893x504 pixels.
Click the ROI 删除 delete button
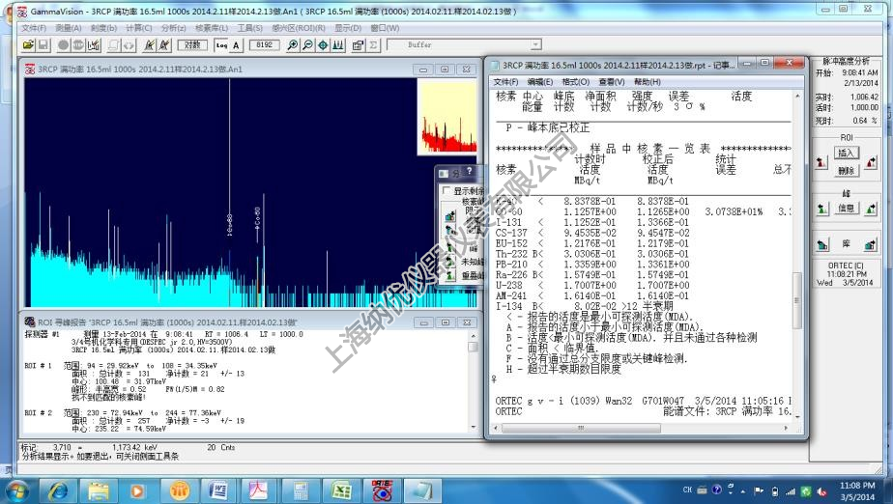pyautogui.click(x=846, y=170)
